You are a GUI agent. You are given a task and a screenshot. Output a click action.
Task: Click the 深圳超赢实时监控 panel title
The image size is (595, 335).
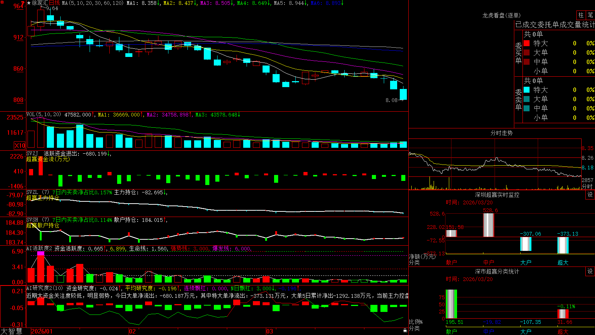(497, 195)
